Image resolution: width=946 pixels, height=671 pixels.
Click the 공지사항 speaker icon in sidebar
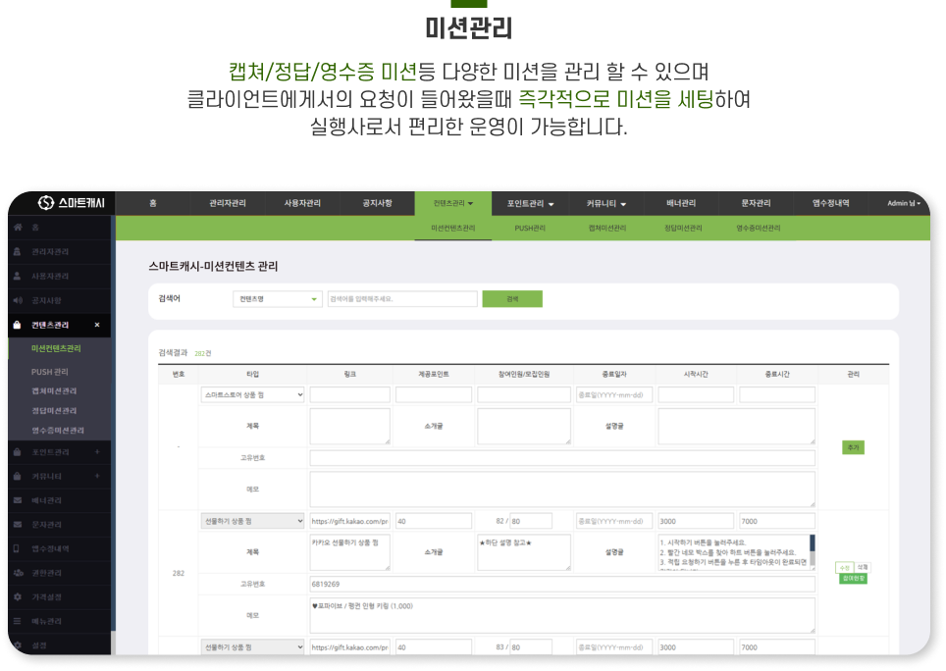tap(18, 300)
